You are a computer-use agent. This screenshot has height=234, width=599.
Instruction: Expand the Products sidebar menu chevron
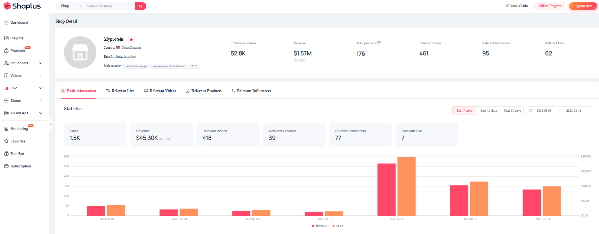click(x=40, y=51)
